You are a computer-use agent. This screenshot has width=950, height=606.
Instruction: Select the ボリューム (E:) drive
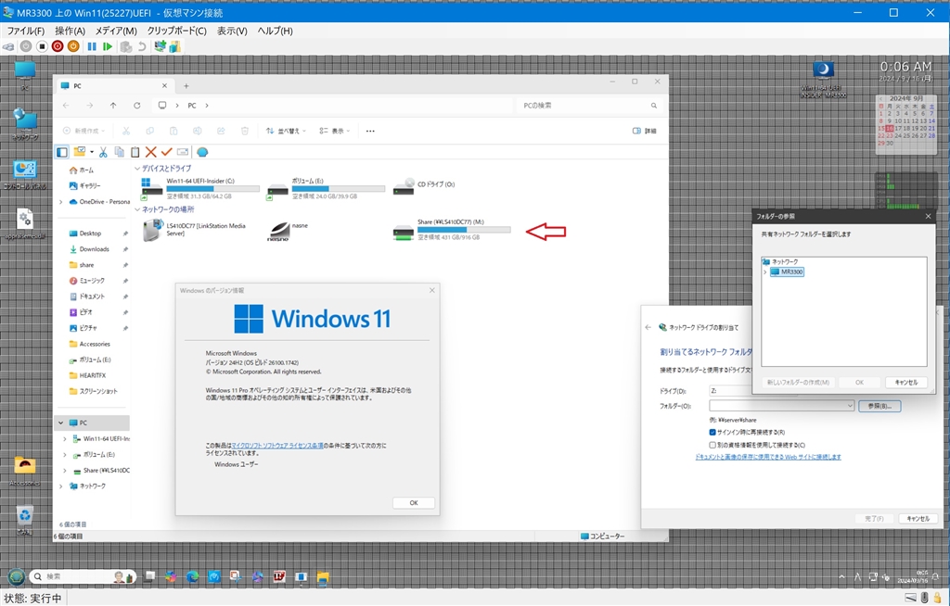point(326,188)
